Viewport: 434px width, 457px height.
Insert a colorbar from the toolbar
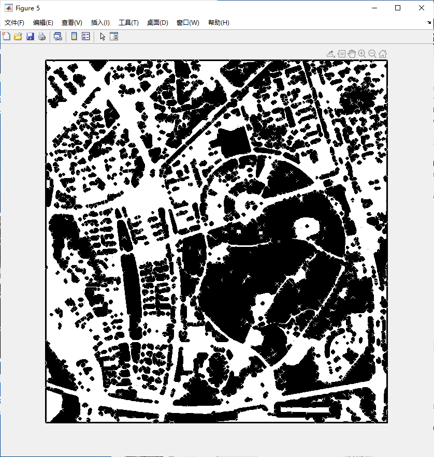point(74,36)
